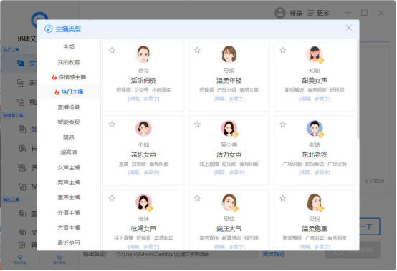Favorite the 活力女声 voice with its star
The image size is (397, 271).
point(197,124)
